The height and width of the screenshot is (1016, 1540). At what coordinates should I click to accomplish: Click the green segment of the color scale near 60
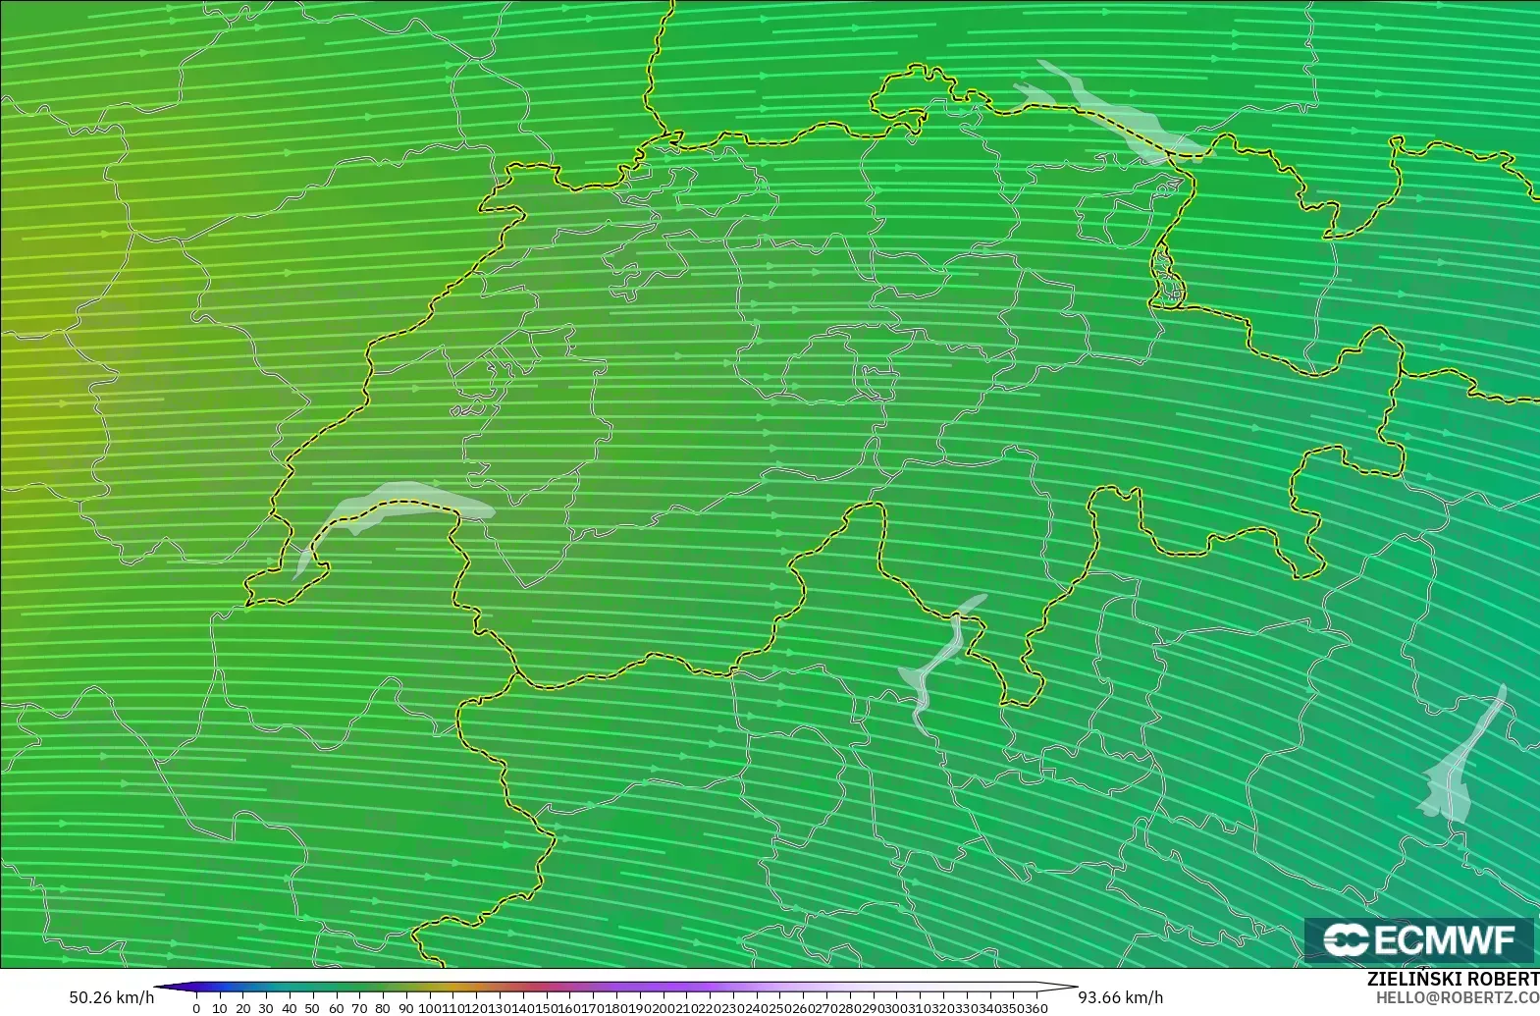[336, 988]
